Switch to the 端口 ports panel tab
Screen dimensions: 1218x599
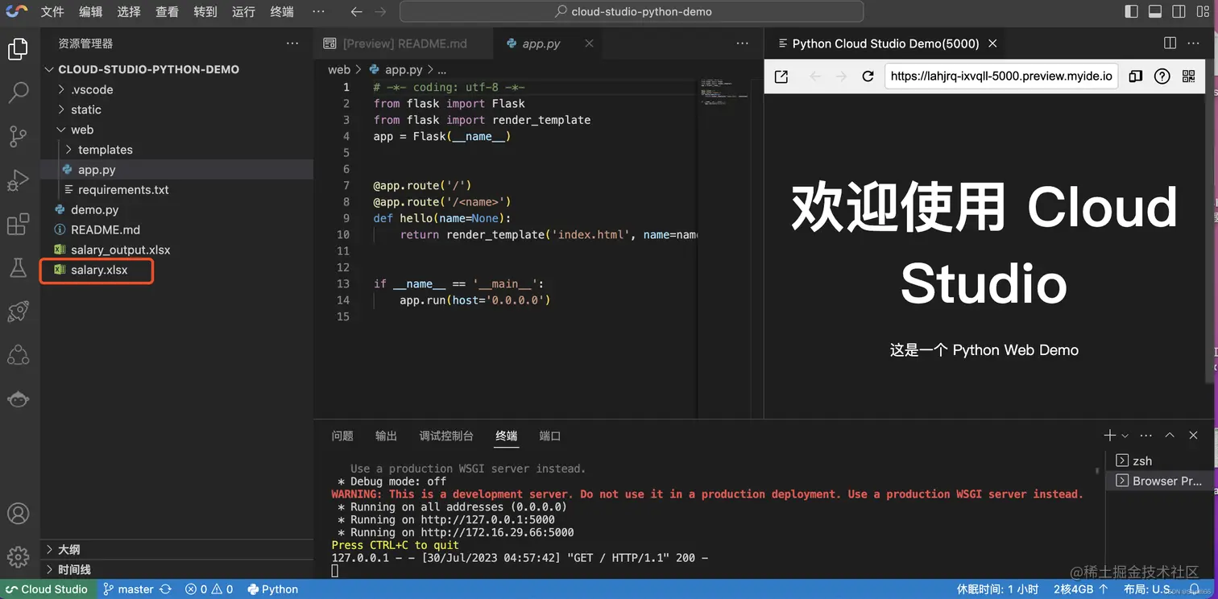[550, 436]
